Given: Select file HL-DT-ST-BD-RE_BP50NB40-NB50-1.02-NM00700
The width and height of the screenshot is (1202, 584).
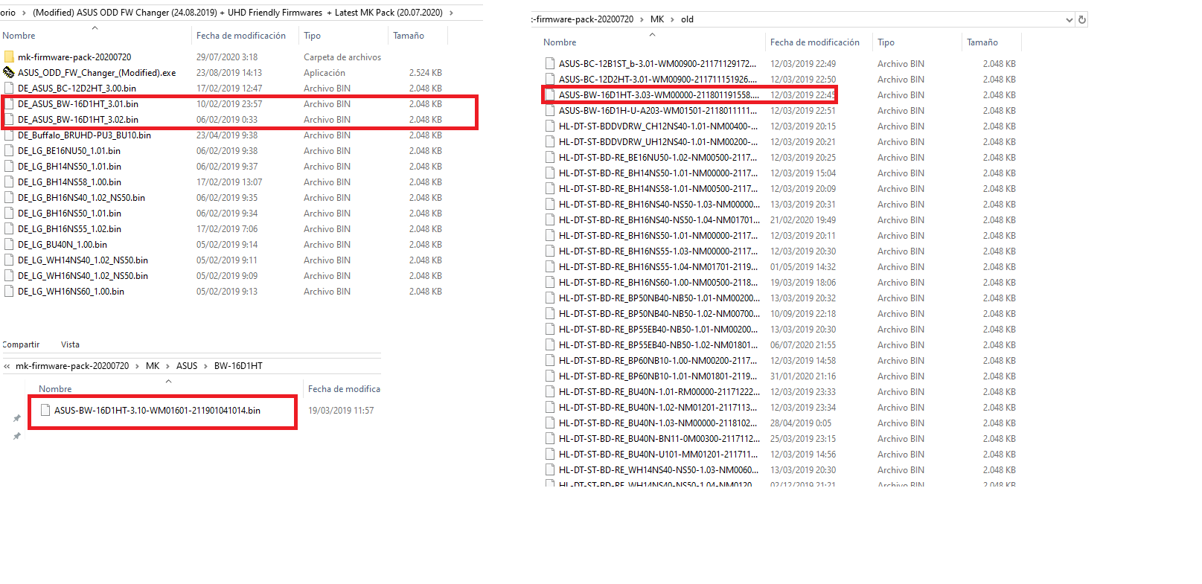Looking at the screenshot, I should tap(659, 313).
